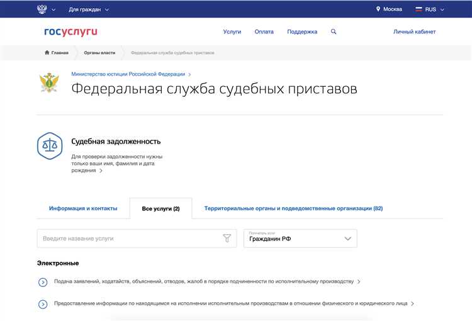Click the Russian coat of arms icon
472x321 pixels.
(x=42, y=9)
